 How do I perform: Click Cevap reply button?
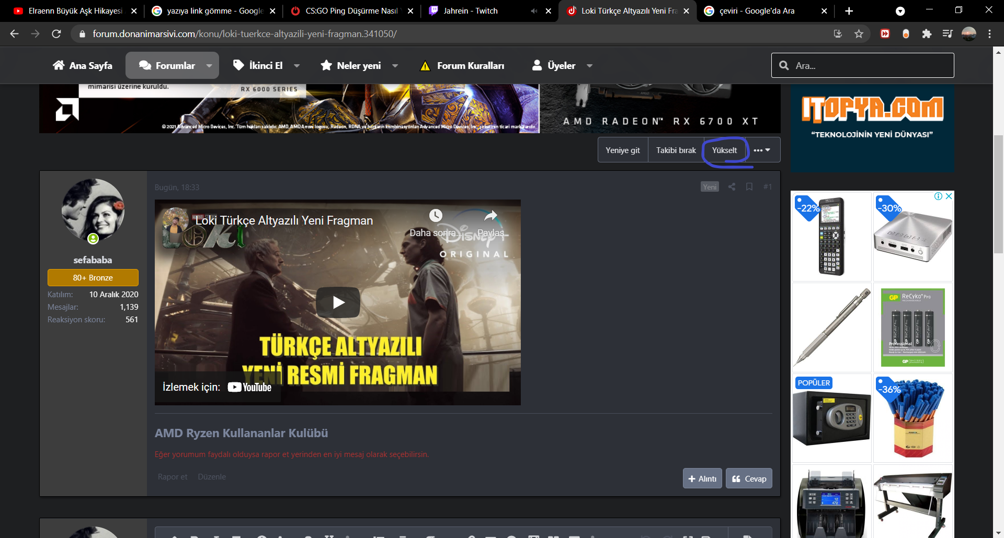pyautogui.click(x=749, y=478)
